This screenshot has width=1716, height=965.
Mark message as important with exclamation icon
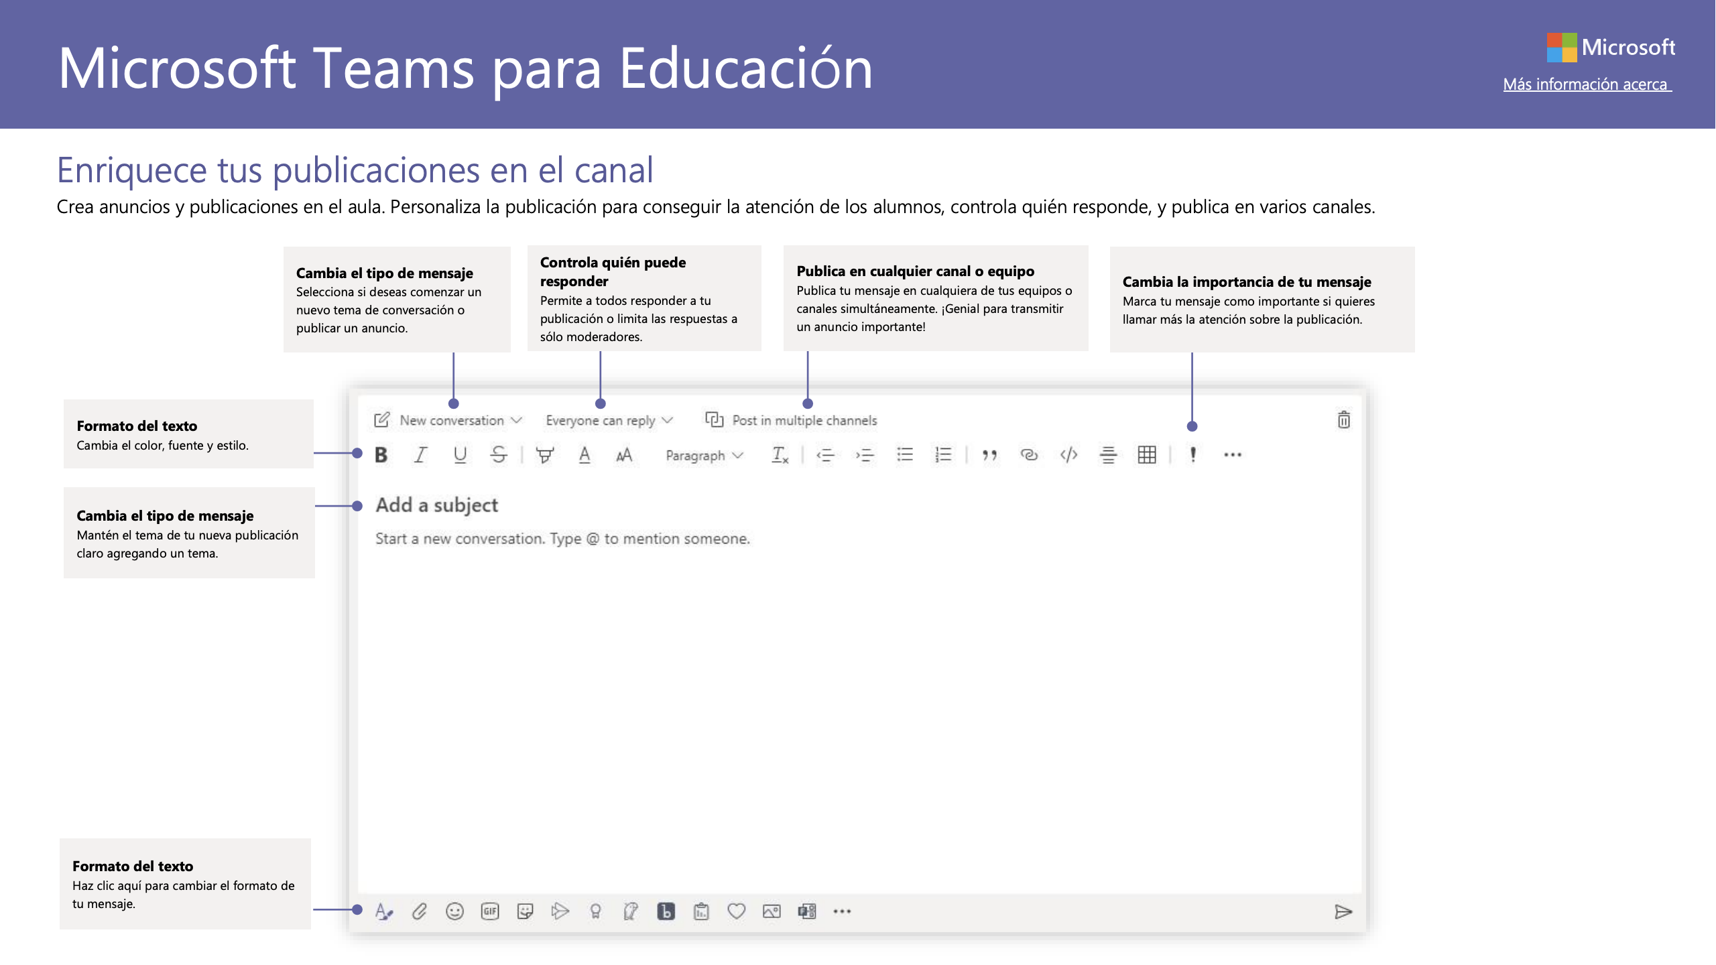(x=1192, y=455)
